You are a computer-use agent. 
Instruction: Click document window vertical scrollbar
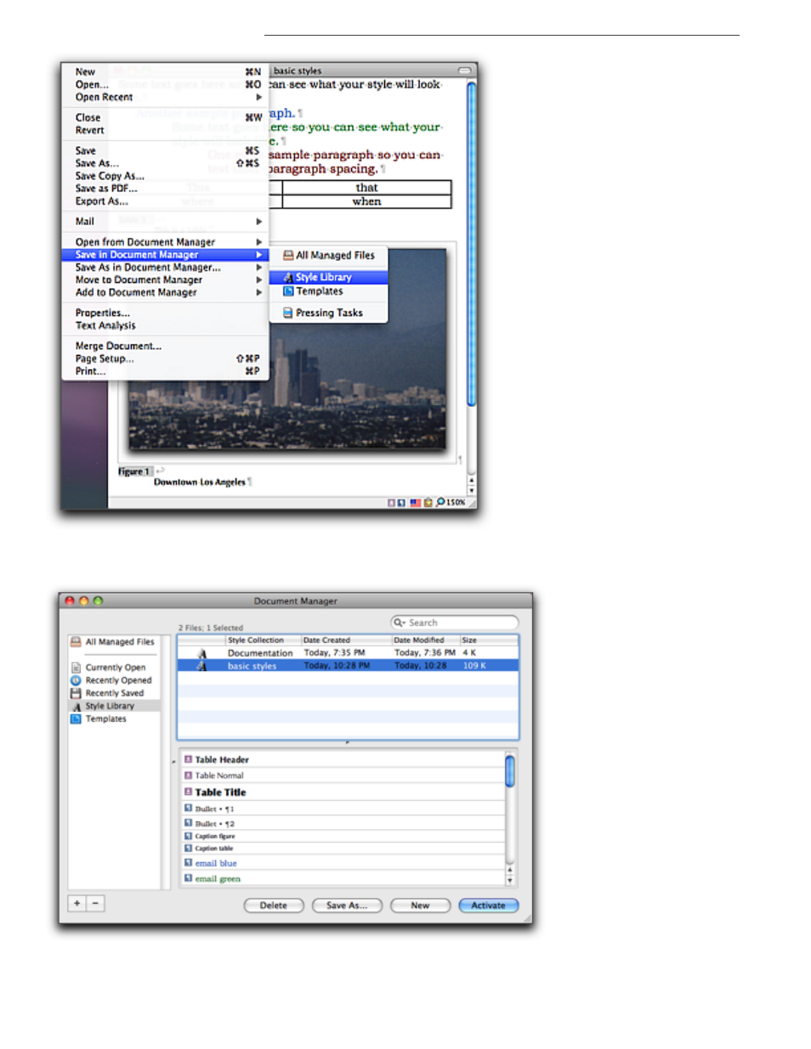[472, 243]
